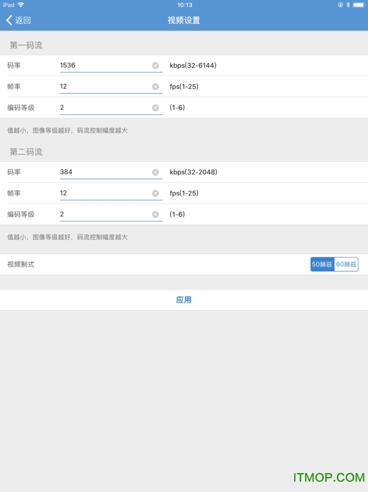368x492 pixels.
Task: Clear the first stream 帧率 field
Action: [155, 87]
